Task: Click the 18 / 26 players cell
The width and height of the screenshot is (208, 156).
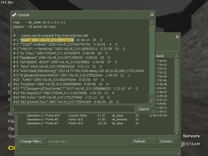Action: point(102,123)
